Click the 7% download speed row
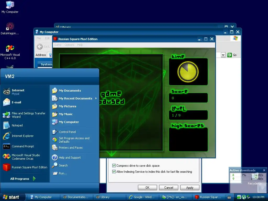 pyautogui.click(x=248, y=175)
